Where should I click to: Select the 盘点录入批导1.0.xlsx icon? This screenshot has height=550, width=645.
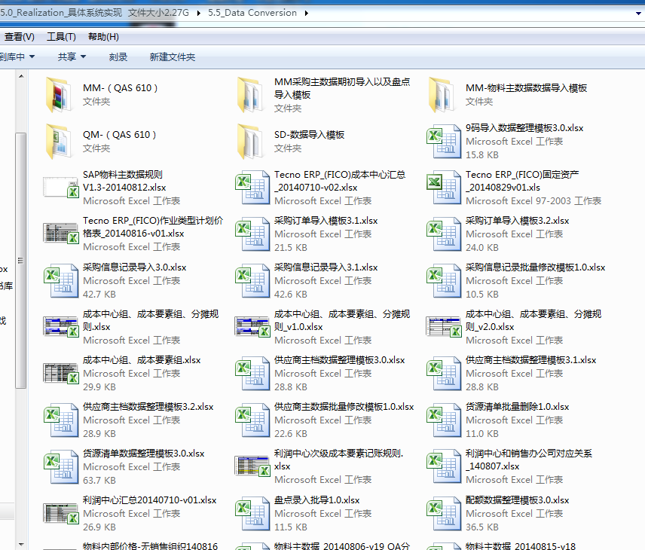pyautogui.click(x=252, y=513)
